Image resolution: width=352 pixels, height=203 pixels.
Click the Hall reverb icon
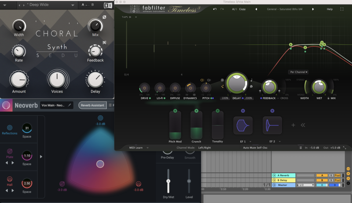tap(10, 179)
